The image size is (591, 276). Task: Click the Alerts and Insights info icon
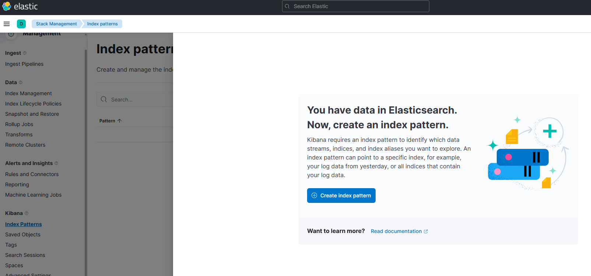pos(56,163)
